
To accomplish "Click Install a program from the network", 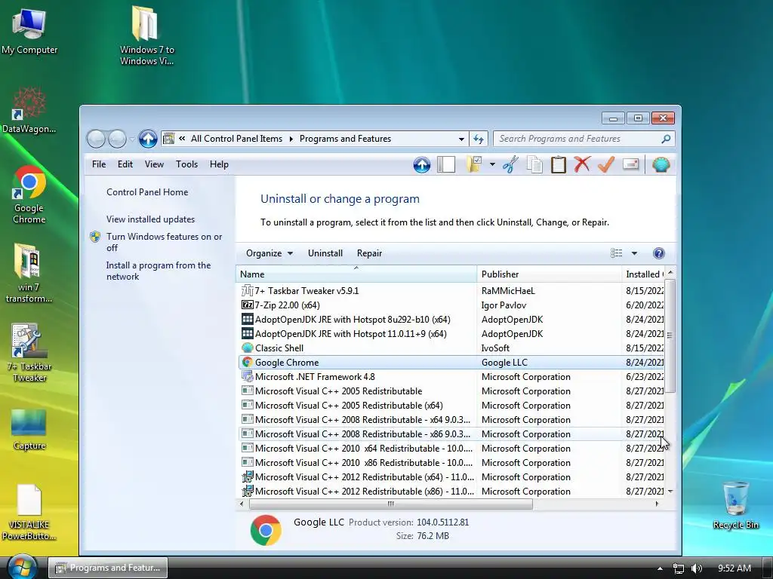I will coord(159,271).
